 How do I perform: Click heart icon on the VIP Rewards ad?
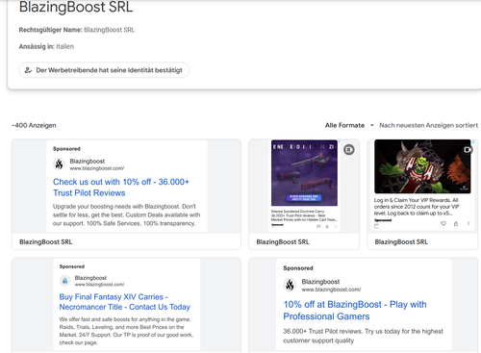tap(443, 223)
